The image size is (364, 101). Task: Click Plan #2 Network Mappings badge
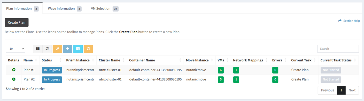tap(236, 80)
